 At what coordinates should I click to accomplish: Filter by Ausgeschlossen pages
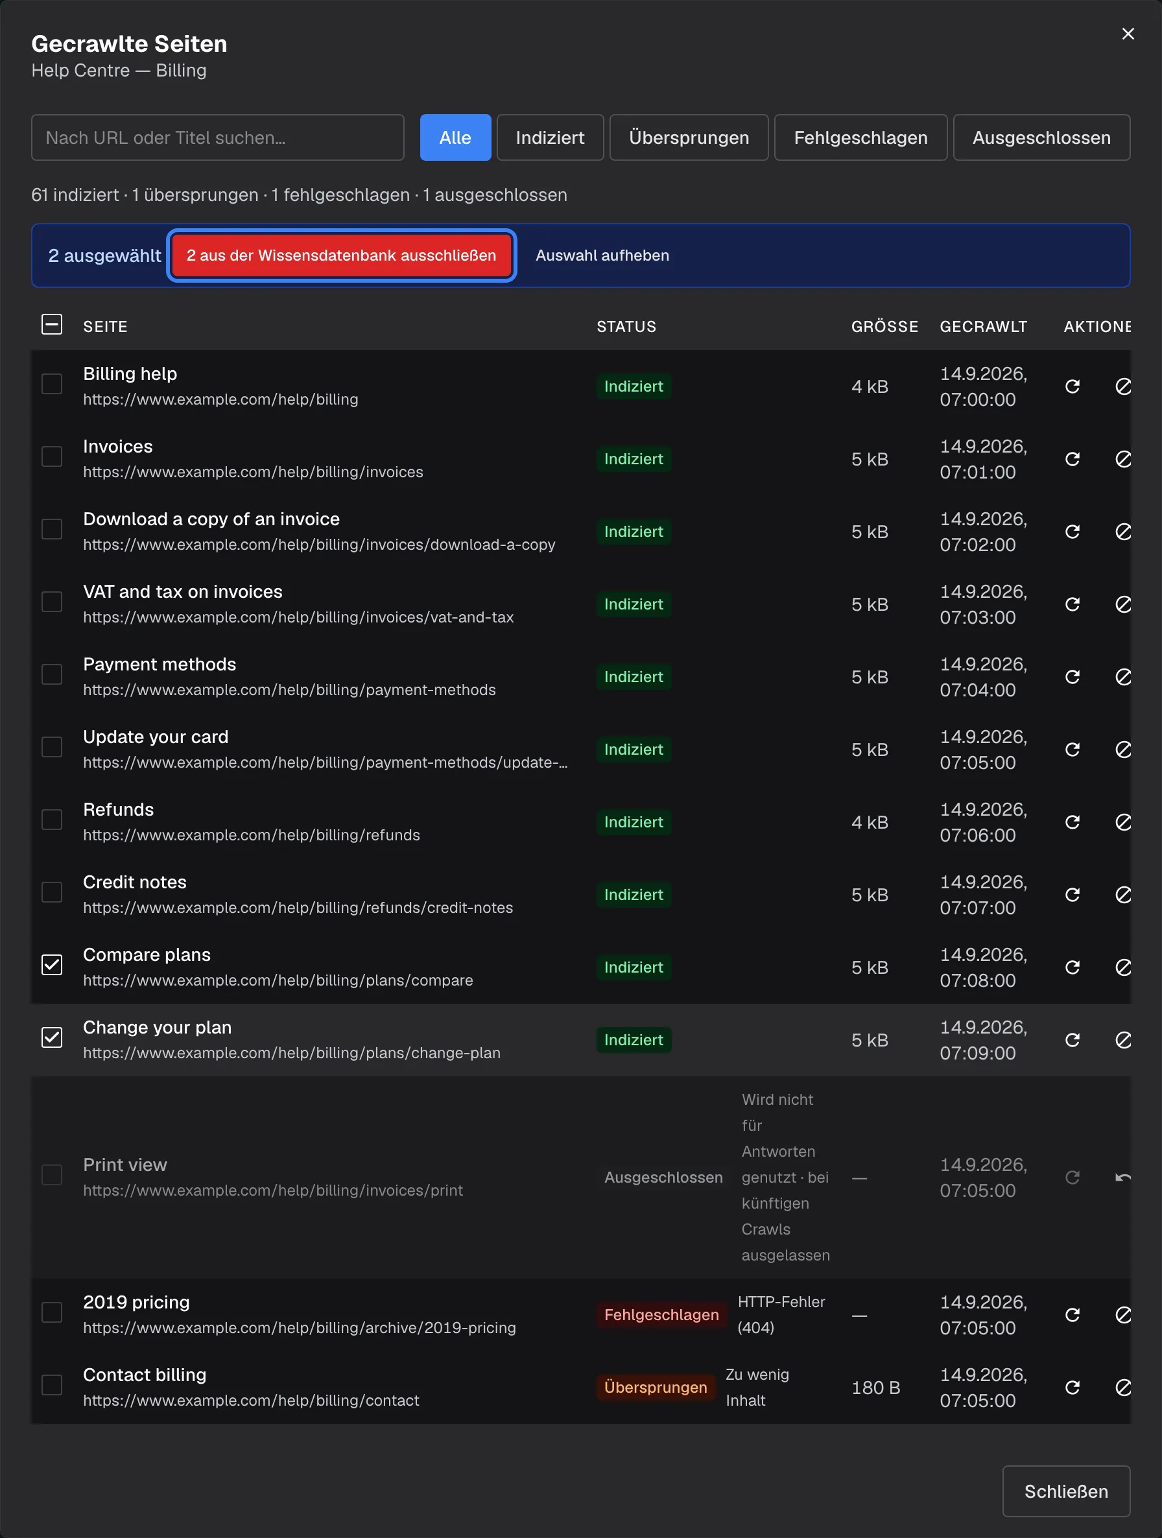click(x=1041, y=137)
